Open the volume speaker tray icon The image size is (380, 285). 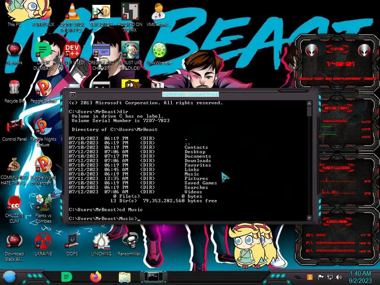coord(339,277)
